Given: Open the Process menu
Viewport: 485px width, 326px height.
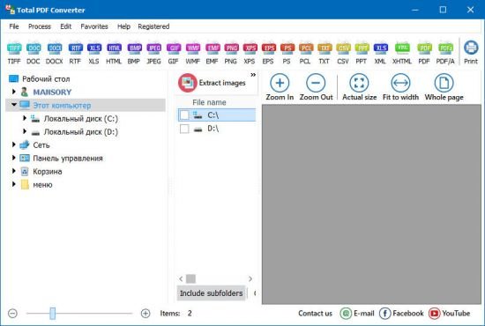Looking at the screenshot, I should point(40,26).
